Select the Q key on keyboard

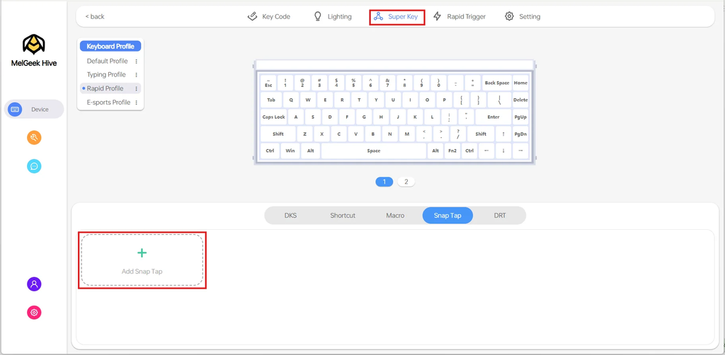[x=291, y=100]
